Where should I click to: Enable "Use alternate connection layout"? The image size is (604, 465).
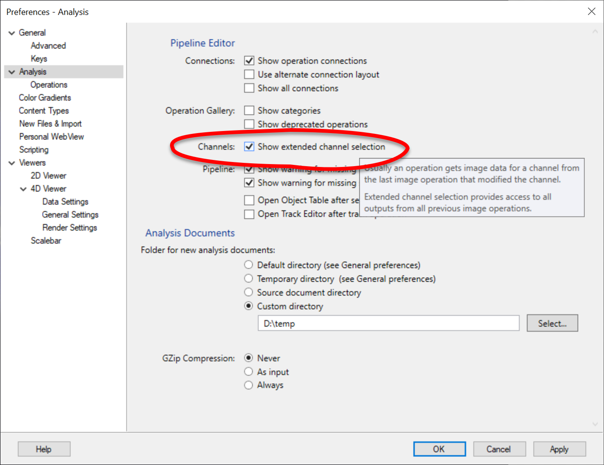(x=249, y=74)
